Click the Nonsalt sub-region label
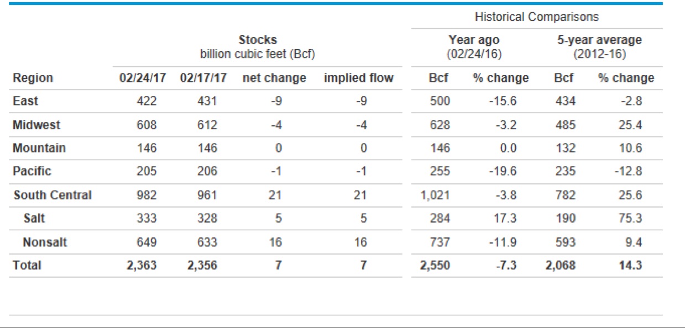This screenshot has height=328, width=685. (x=45, y=242)
